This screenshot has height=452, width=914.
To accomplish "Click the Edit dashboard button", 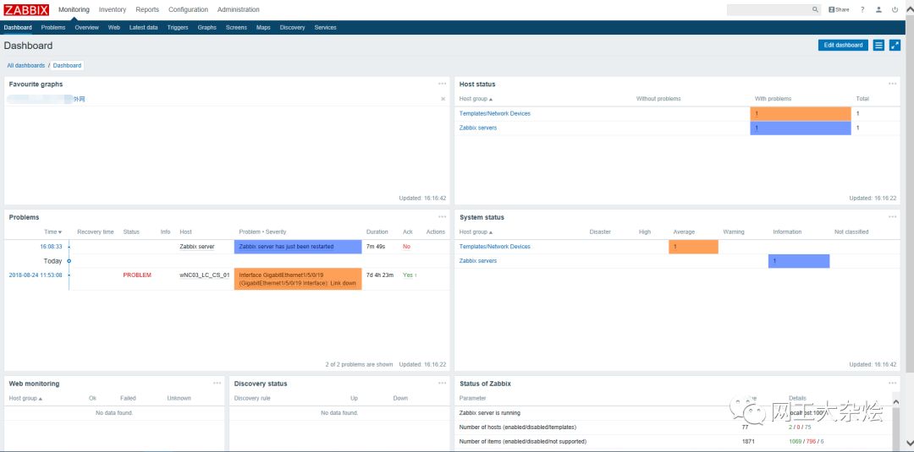I will coord(843,46).
